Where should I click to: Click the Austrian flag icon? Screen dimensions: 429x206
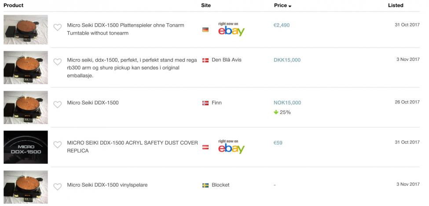coord(205,147)
